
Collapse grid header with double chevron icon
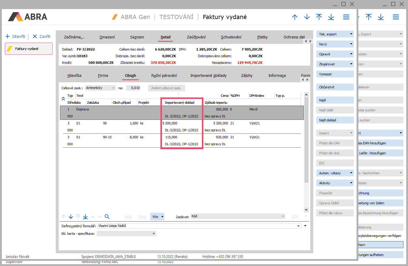click(63, 99)
